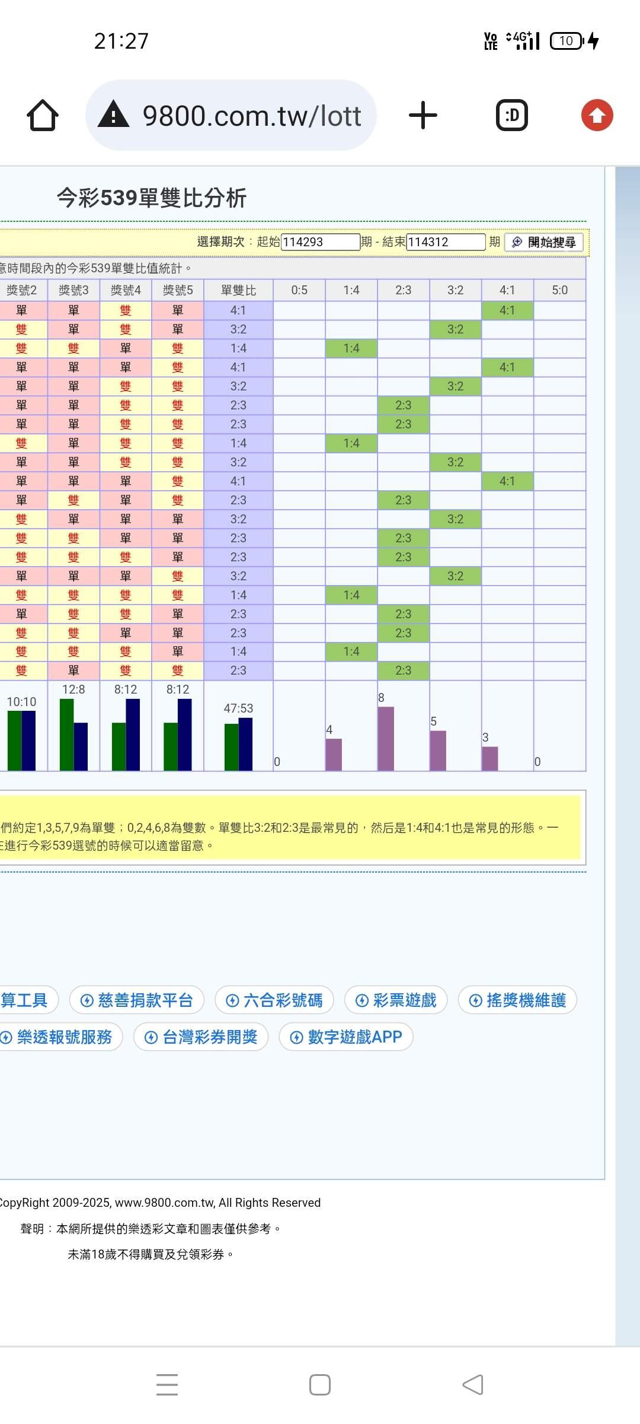Viewport: 640px width, 1424px height.
Task: Open the 彩票遊戲 link
Action: (396, 1000)
